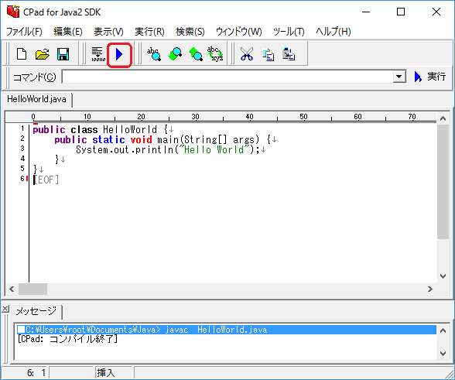
Task: Click the find next down-arrow search icon
Action: pyautogui.click(x=175, y=54)
